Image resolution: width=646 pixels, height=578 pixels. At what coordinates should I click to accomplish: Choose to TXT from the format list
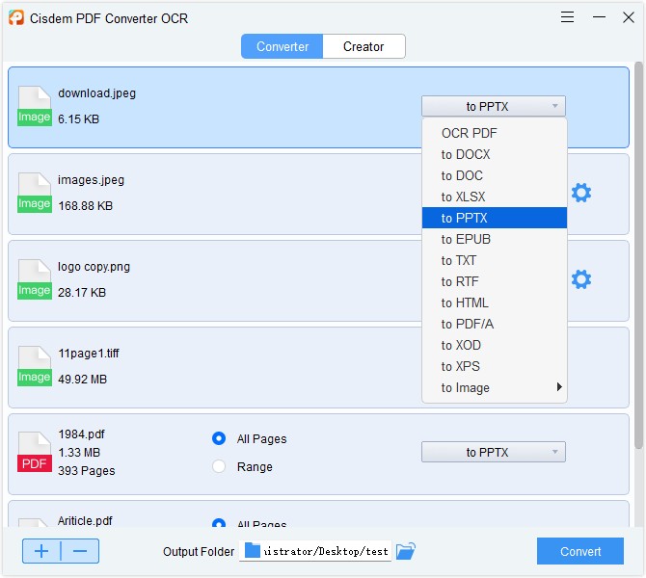495,260
